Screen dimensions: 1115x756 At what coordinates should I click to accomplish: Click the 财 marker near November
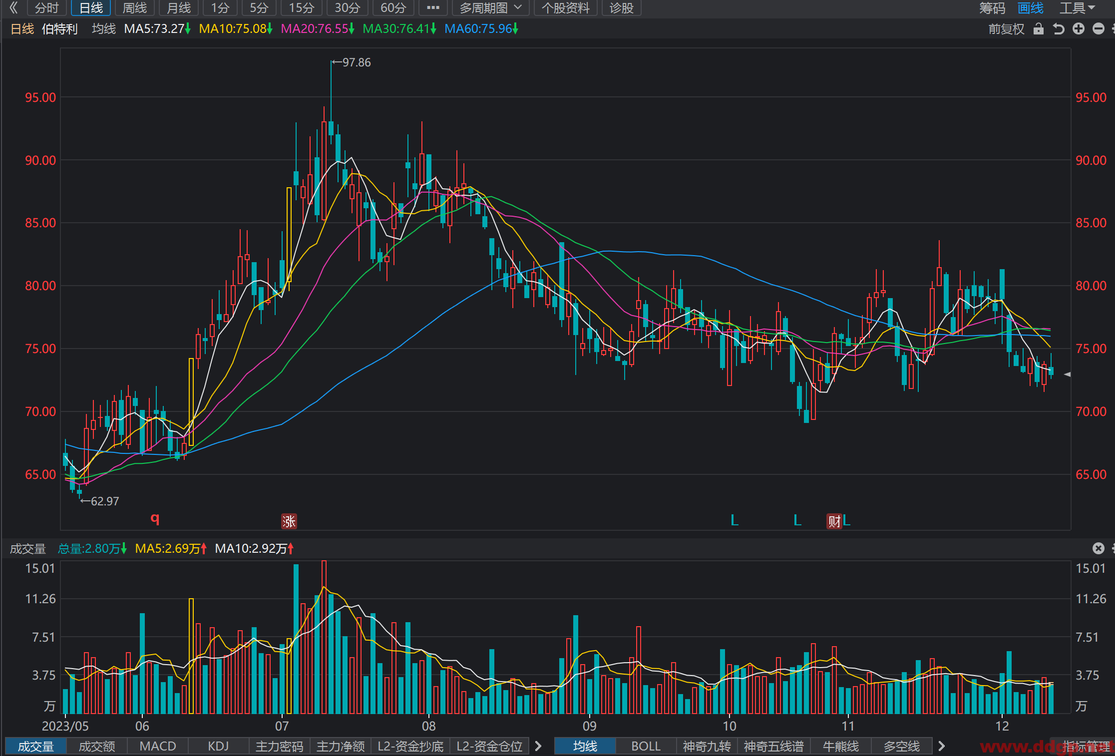[x=834, y=521]
